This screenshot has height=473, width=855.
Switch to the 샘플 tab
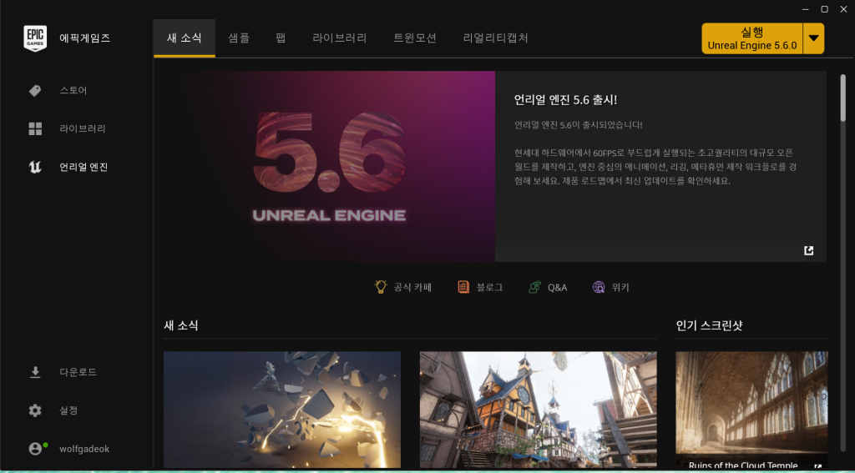click(239, 38)
